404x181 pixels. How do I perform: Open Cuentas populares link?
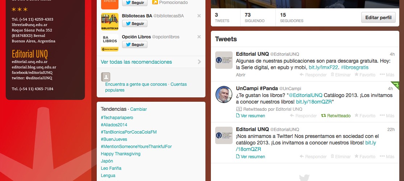click(146, 87)
